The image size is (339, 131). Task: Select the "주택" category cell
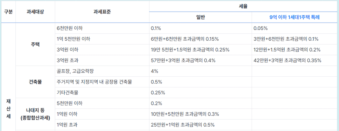pos(35,44)
